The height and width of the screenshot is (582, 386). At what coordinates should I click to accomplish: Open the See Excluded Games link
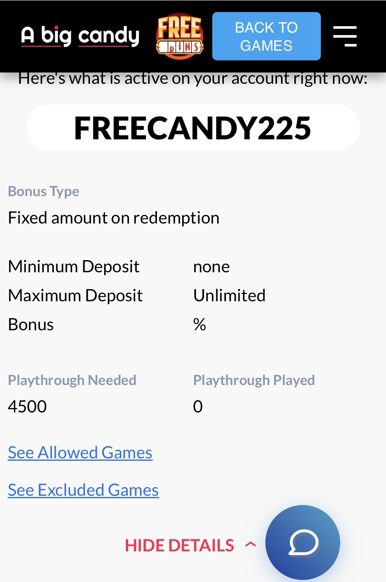83,490
